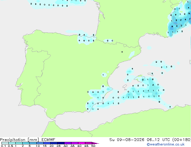
Task: Click the 15–20 mm legend swatch
Action: coord(47,143)
